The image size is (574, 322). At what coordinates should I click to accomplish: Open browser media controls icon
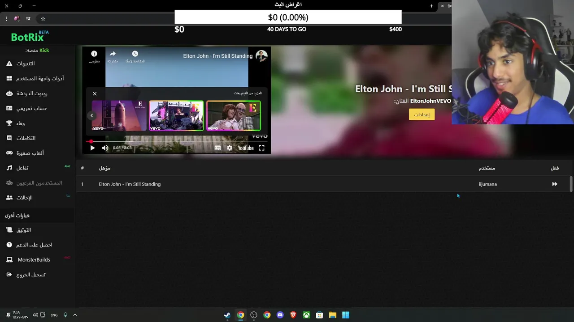pyautogui.click(x=28, y=19)
